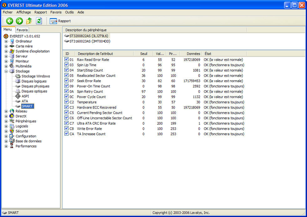Screen dimensions: 307x217
Task: Expand the DirectX tree node
Action: tap(6, 116)
